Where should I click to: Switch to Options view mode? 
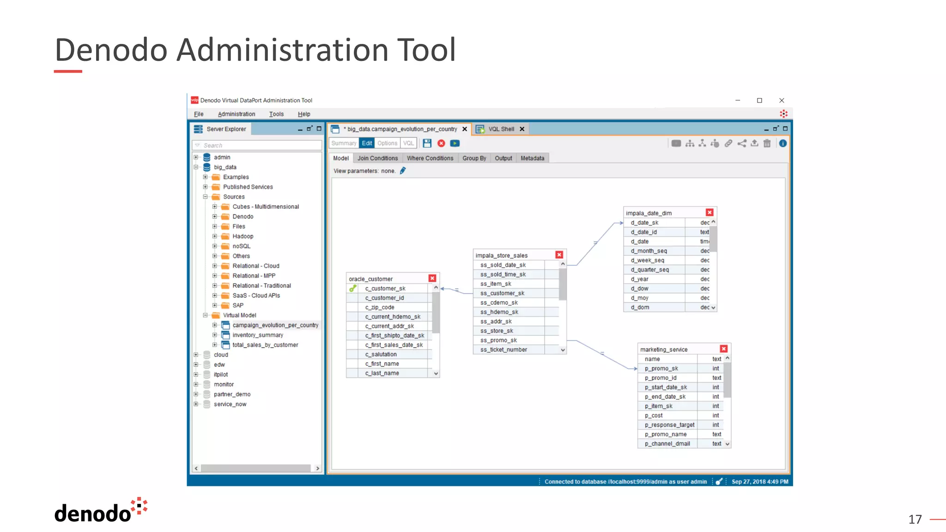pos(387,143)
